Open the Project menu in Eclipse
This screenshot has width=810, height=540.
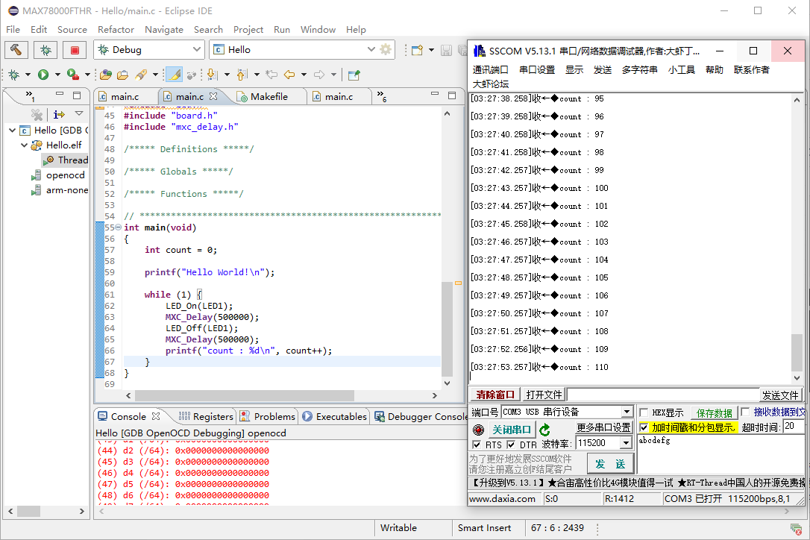248,29
